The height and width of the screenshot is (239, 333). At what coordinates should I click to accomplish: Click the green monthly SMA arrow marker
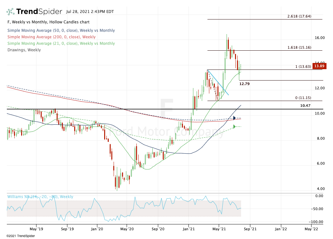(x=234, y=127)
